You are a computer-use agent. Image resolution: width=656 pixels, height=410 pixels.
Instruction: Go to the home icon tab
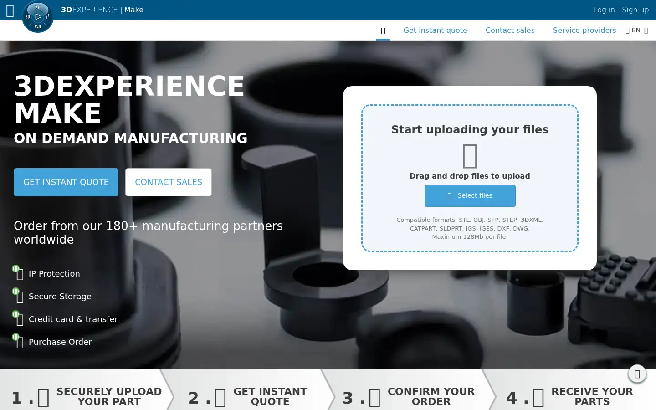tap(383, 31)
